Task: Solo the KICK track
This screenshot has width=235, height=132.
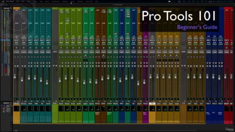Action: tap(29, 66)
